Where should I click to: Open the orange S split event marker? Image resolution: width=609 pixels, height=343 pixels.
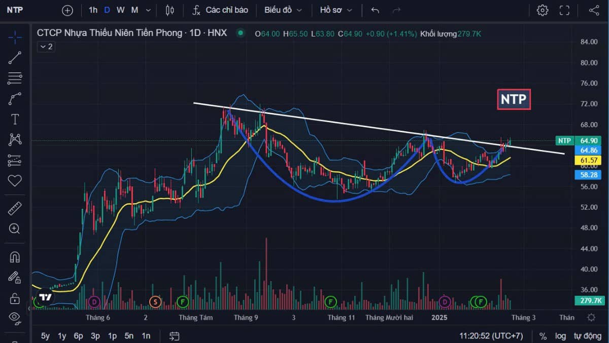[155, 302]
